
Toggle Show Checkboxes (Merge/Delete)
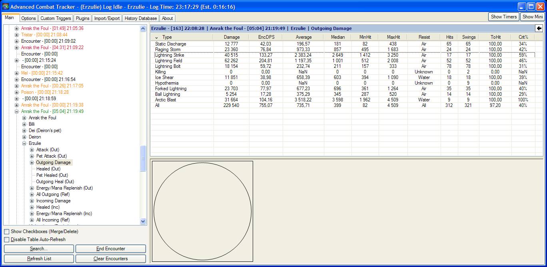tap(6, 231)
